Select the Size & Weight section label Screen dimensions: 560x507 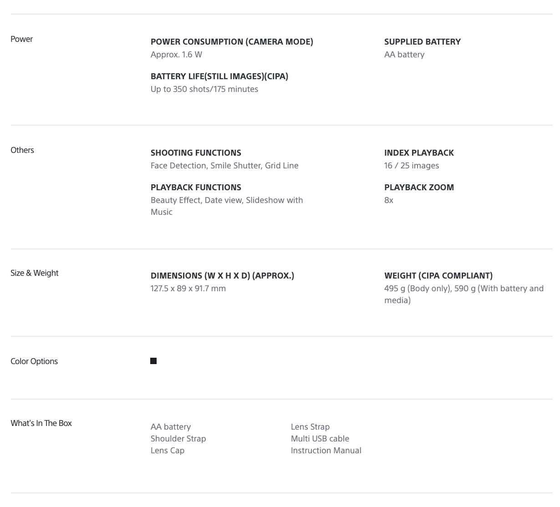[35, 273]
